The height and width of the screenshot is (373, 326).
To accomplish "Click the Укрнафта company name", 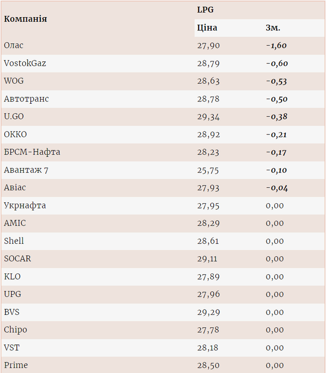I will pos(25,206).
